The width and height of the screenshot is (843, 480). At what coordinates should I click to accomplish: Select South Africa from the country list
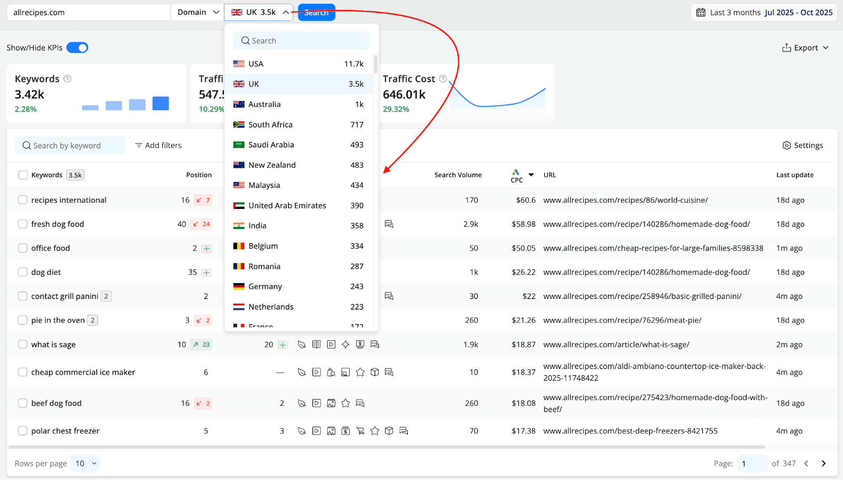[x=299, y=125]
